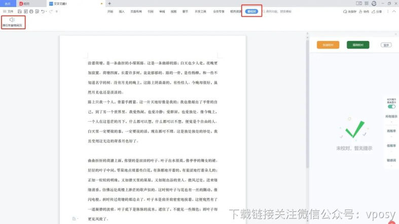The width and height of the screenshot is (399, 224).
Task: Open the 稻壳资源 ribbon tab
Action: coord(235,12)
